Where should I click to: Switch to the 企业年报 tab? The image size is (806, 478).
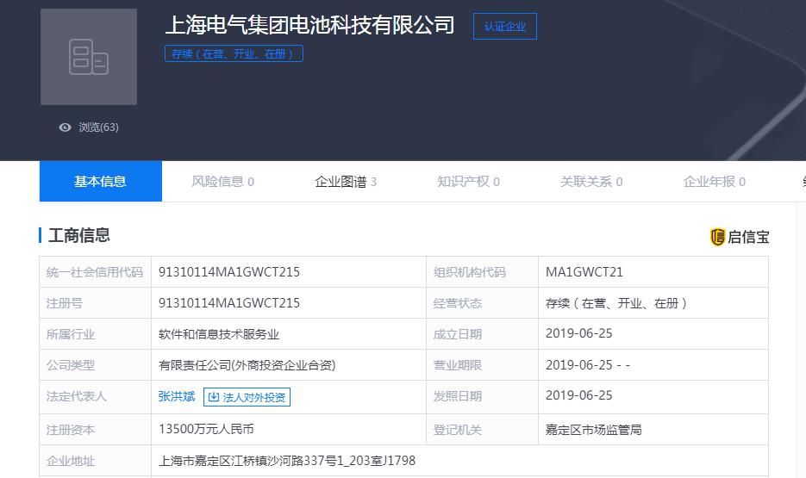[714, 181]
